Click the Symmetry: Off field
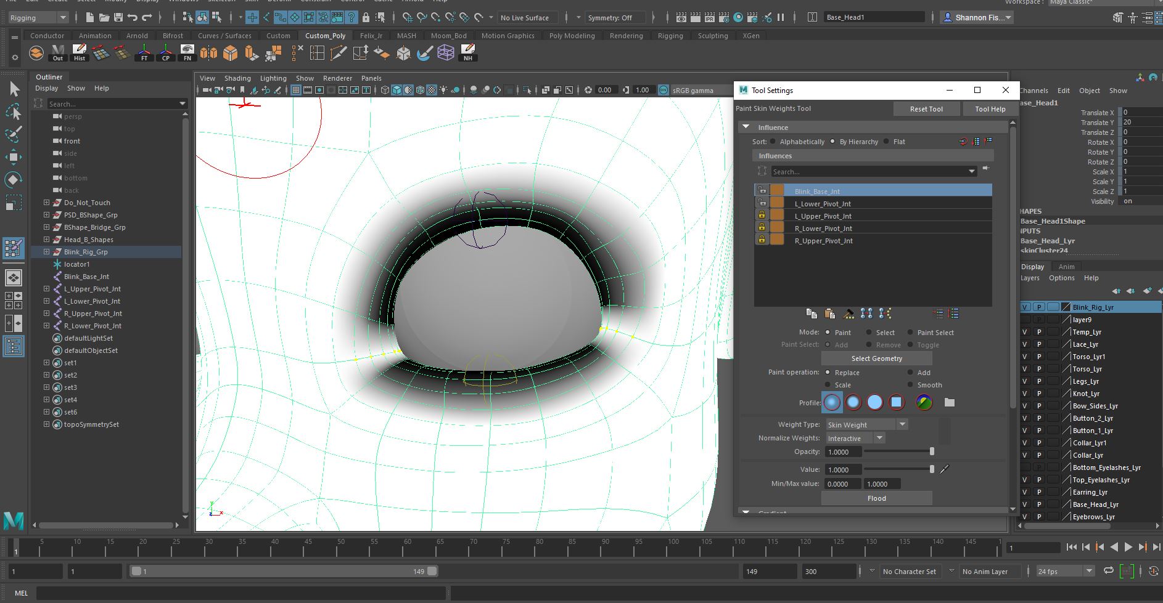The image size is (1163, 603). [x=616, y=18]
